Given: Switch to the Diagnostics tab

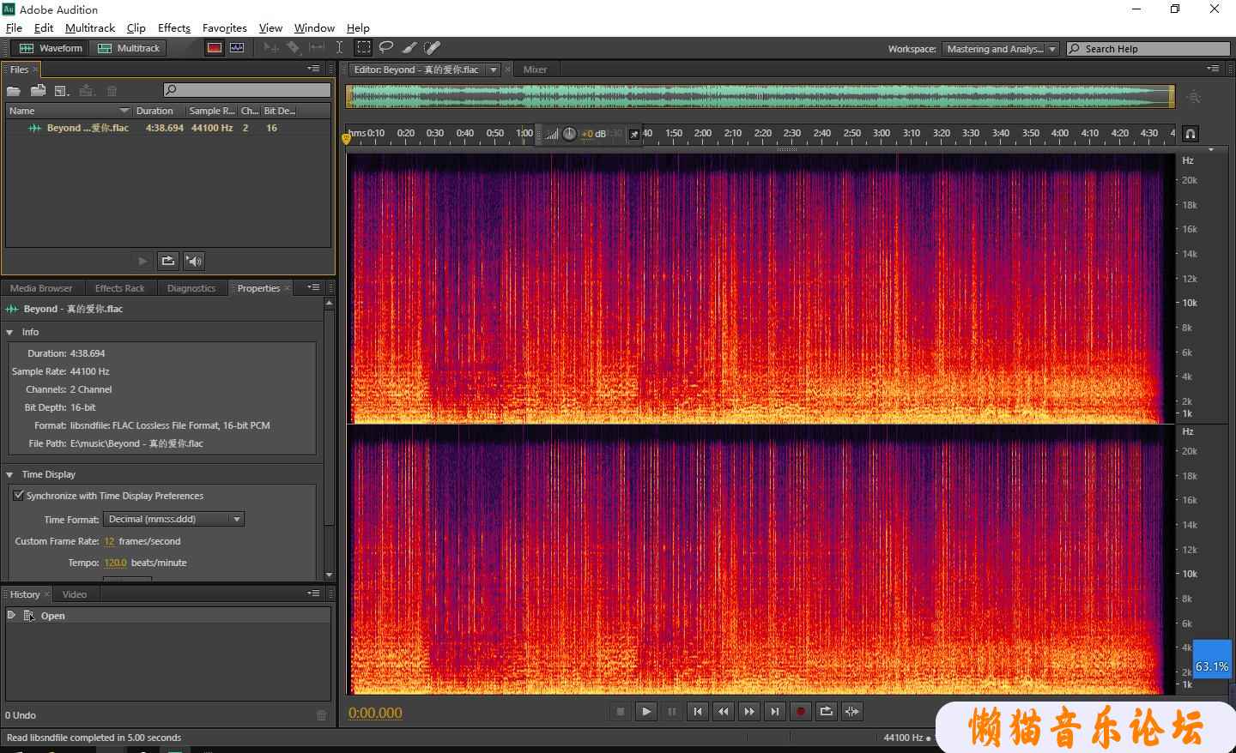Looking at the screenshot, I should point(191,288).
